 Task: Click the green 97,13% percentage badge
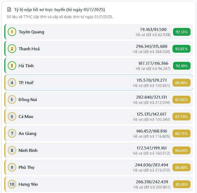tap(182, 32)
